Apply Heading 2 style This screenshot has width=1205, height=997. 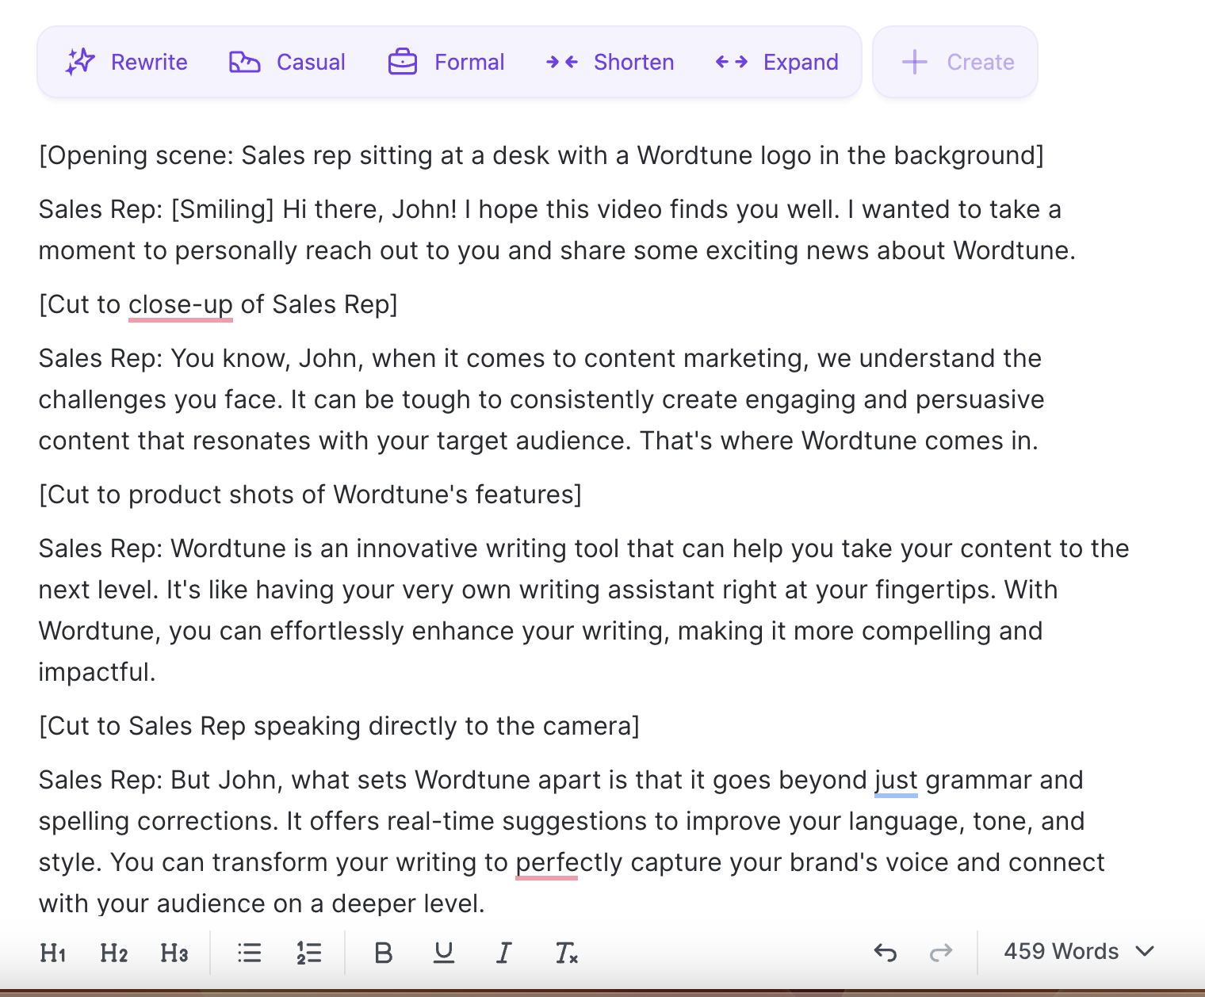113,953
